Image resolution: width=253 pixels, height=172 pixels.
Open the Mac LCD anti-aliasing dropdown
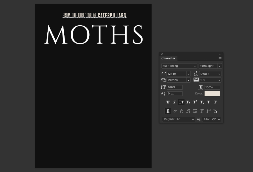tap(212, 119)
